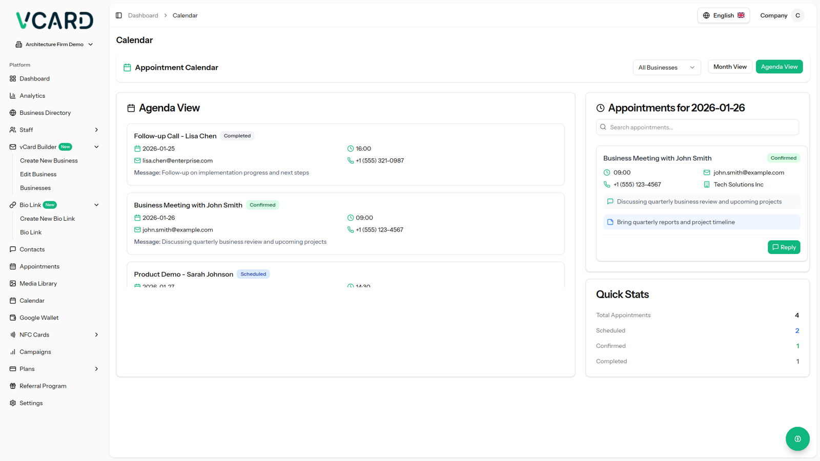Click the Referral Program gift icon
Screen dimensions: 820x461
(x=13, y=386)
